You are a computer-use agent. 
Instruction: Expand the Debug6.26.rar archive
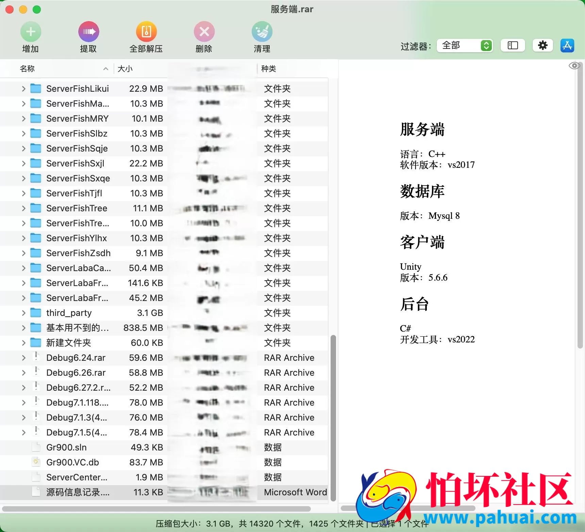[23, 373]
